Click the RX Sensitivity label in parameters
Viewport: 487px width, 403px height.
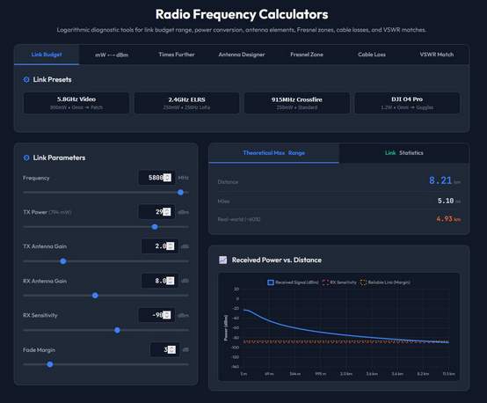click(x=40, y=315)
